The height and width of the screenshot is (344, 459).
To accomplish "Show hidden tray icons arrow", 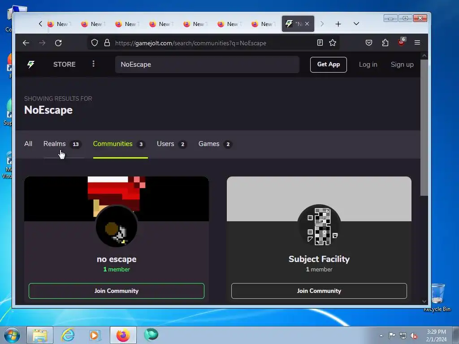I will [381, 335].
